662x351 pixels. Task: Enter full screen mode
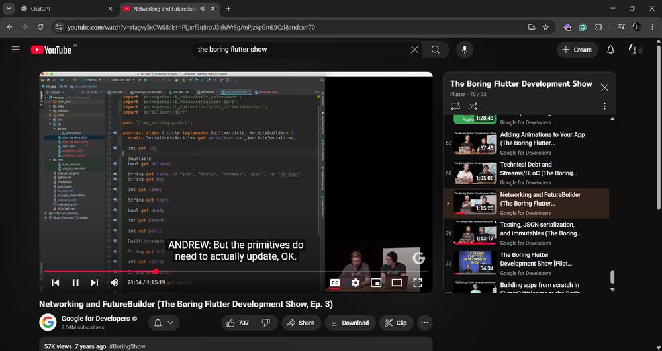click(417, 282)
